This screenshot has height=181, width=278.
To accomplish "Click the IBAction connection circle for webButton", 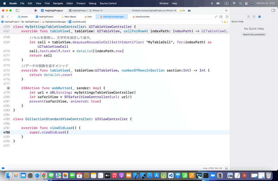I will coord(8,88).
